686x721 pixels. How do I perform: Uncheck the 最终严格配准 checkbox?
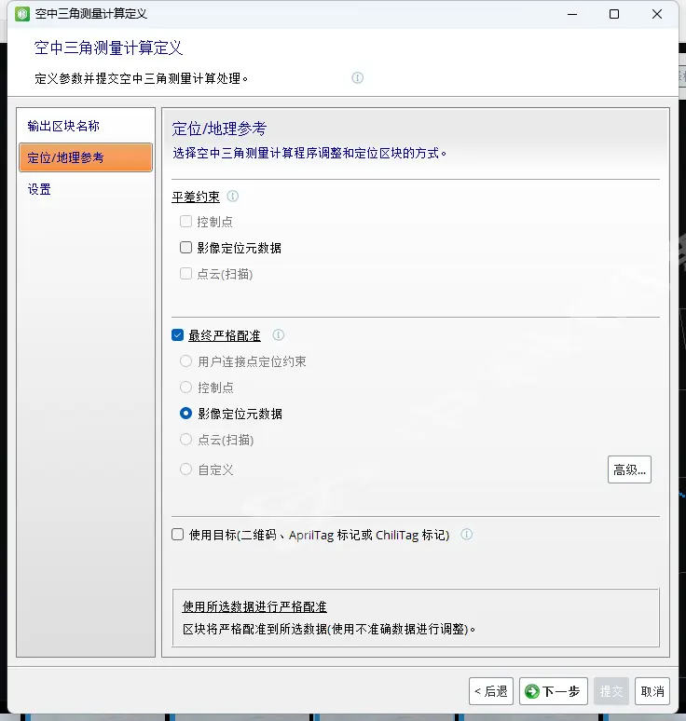point(178,334)
